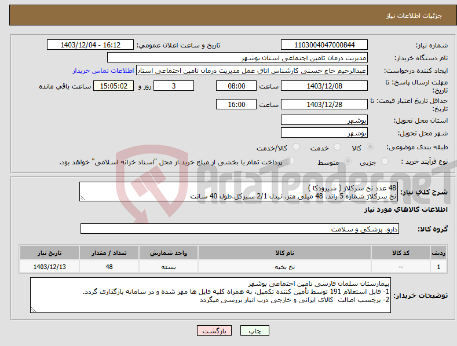Open the اطلاعات تماس خریدار link
Image resolution: width=457 pixels, height=346 pixels.
coord(103,71)
